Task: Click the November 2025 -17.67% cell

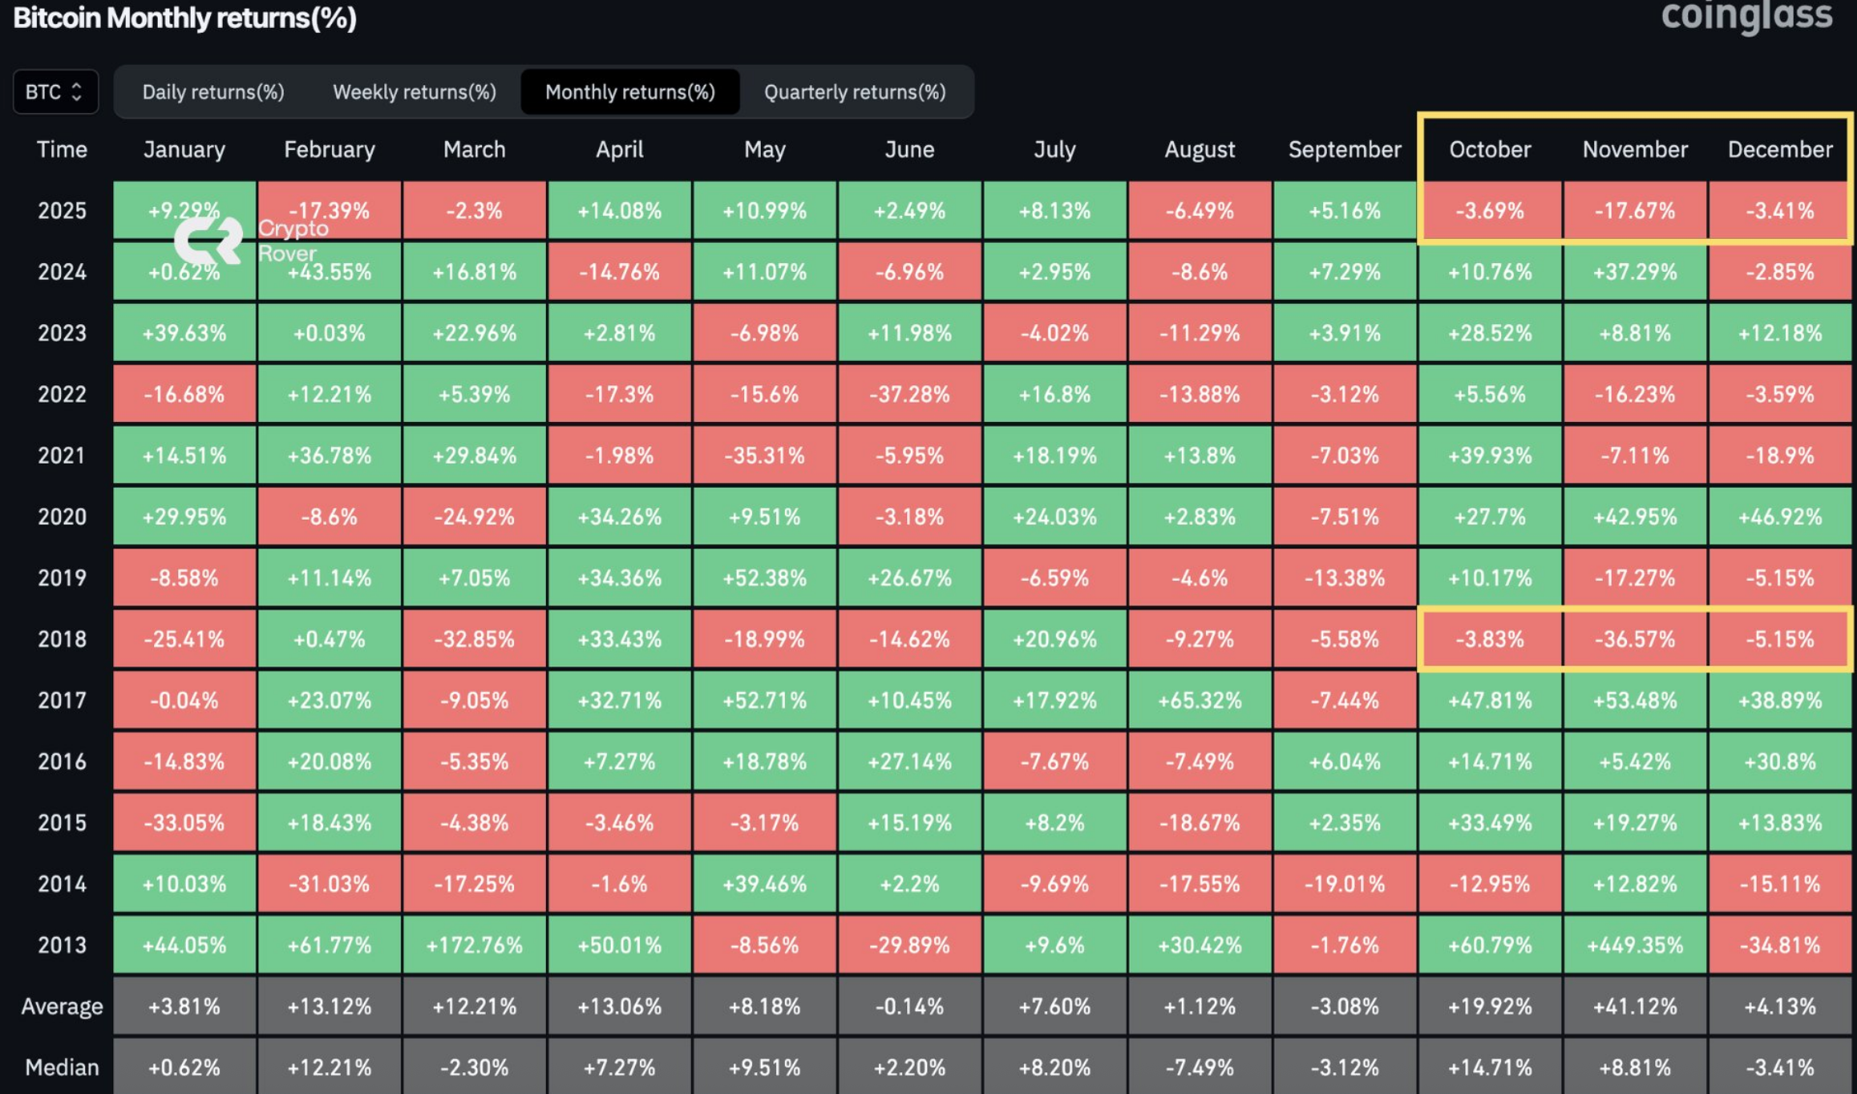Action: tap(1635, 211)
